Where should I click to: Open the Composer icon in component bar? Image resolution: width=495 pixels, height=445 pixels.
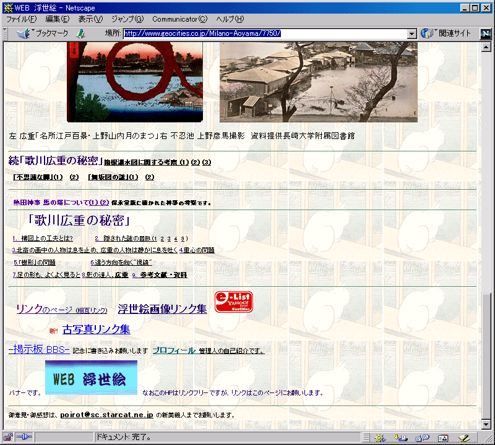point(463,438)
